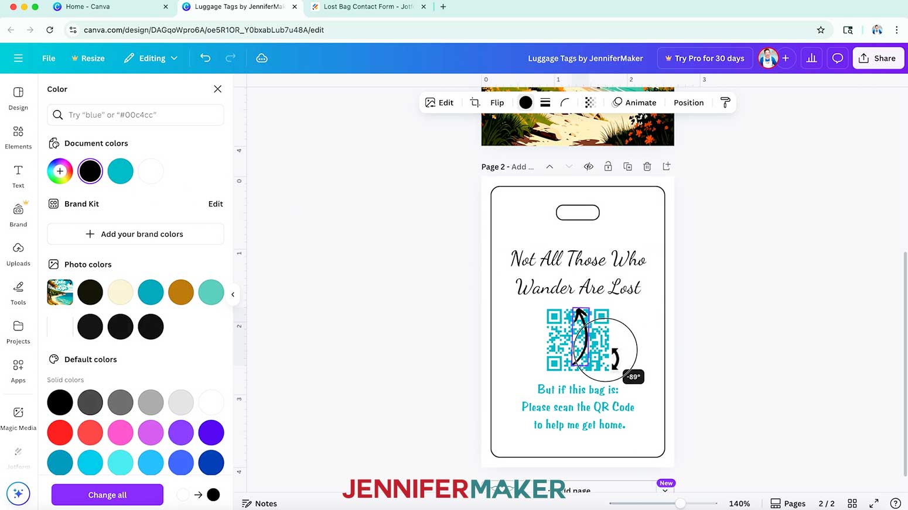Image resolution: width=908 pixels, height=510 pixels.
Task: Click the black color button in toolbar
Action: click(525, 102)
